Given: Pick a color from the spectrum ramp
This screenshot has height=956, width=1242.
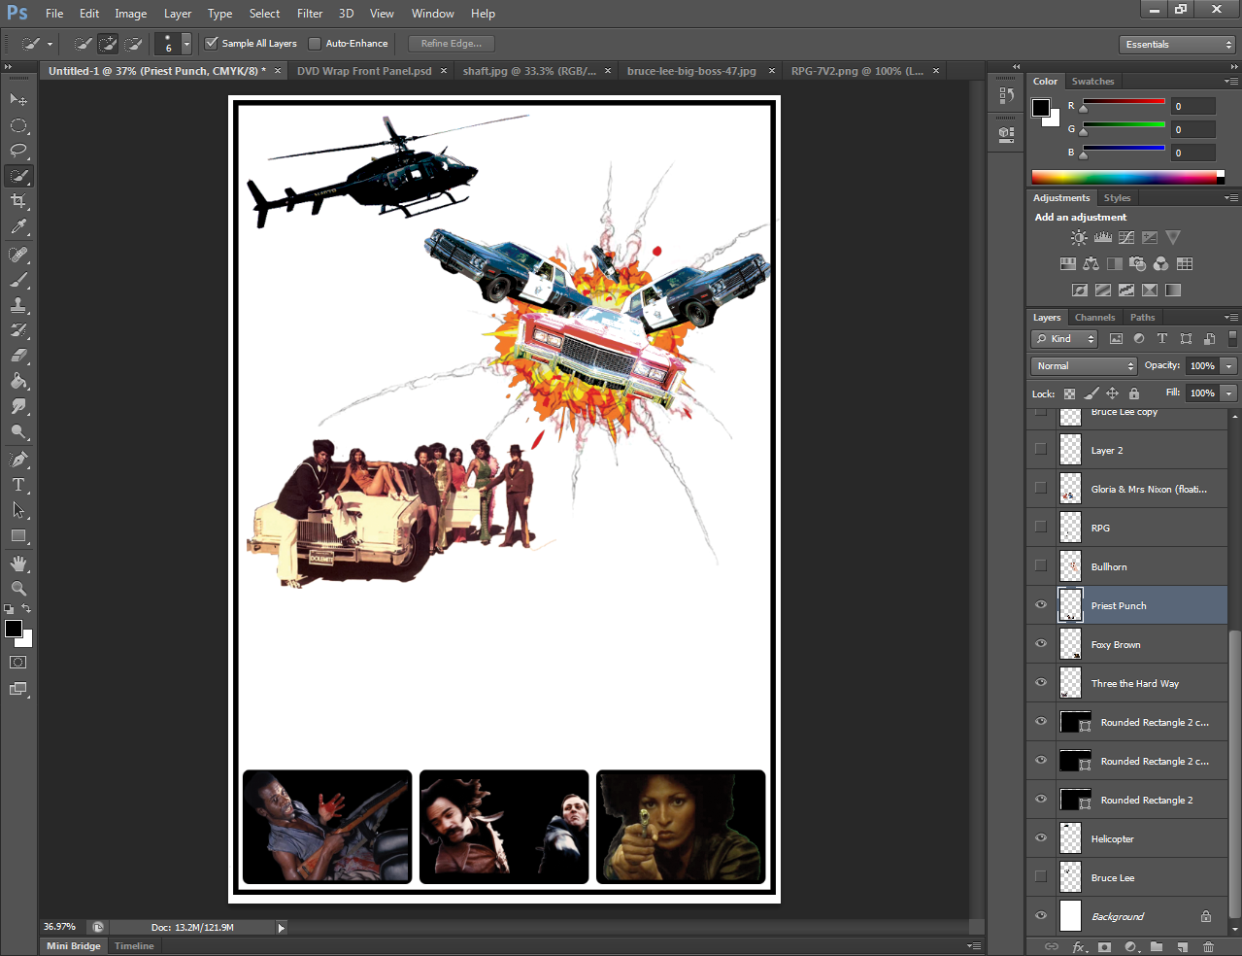Looking at the screenshot, I should point(1124,177).
